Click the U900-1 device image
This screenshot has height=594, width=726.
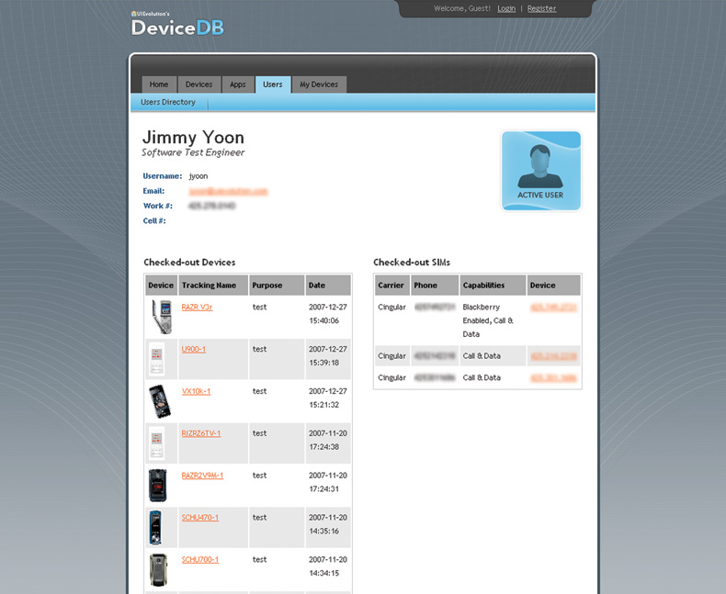point(157,359)
